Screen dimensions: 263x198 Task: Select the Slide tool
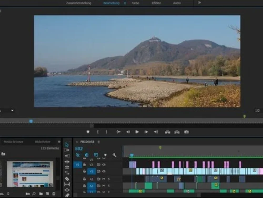click(x=67, y=190)
